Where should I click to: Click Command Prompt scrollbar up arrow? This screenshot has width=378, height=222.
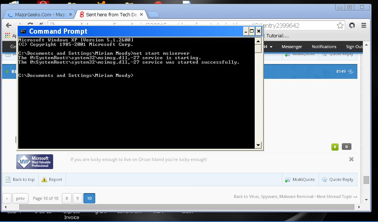coord(258,41)
